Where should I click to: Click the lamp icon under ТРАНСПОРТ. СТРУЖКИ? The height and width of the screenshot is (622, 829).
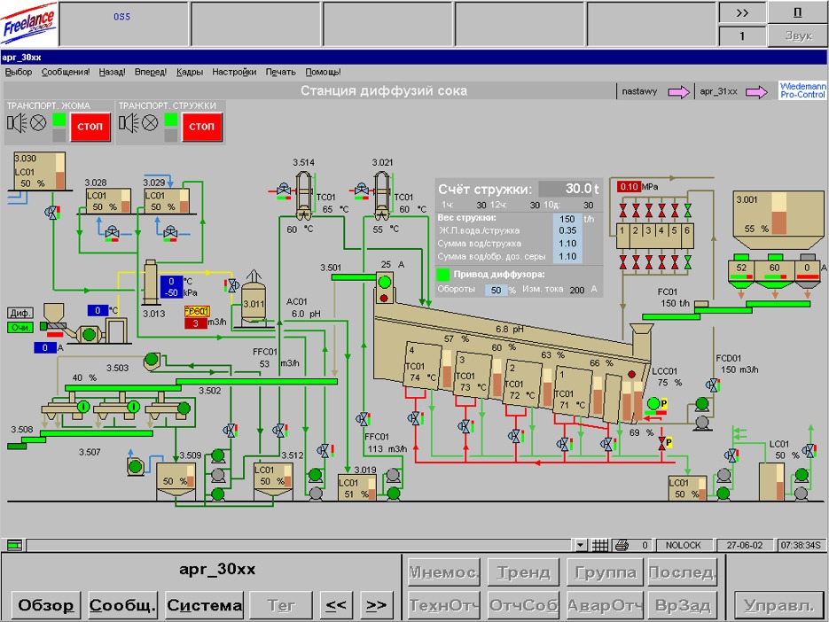pyautogui.click(x=150, y=125)
